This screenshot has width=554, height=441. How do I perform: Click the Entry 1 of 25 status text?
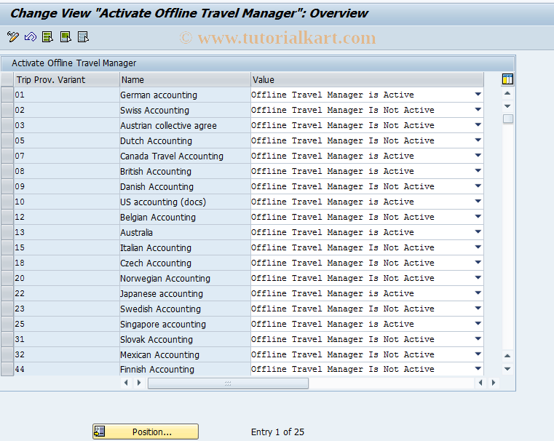pos(277,432)
